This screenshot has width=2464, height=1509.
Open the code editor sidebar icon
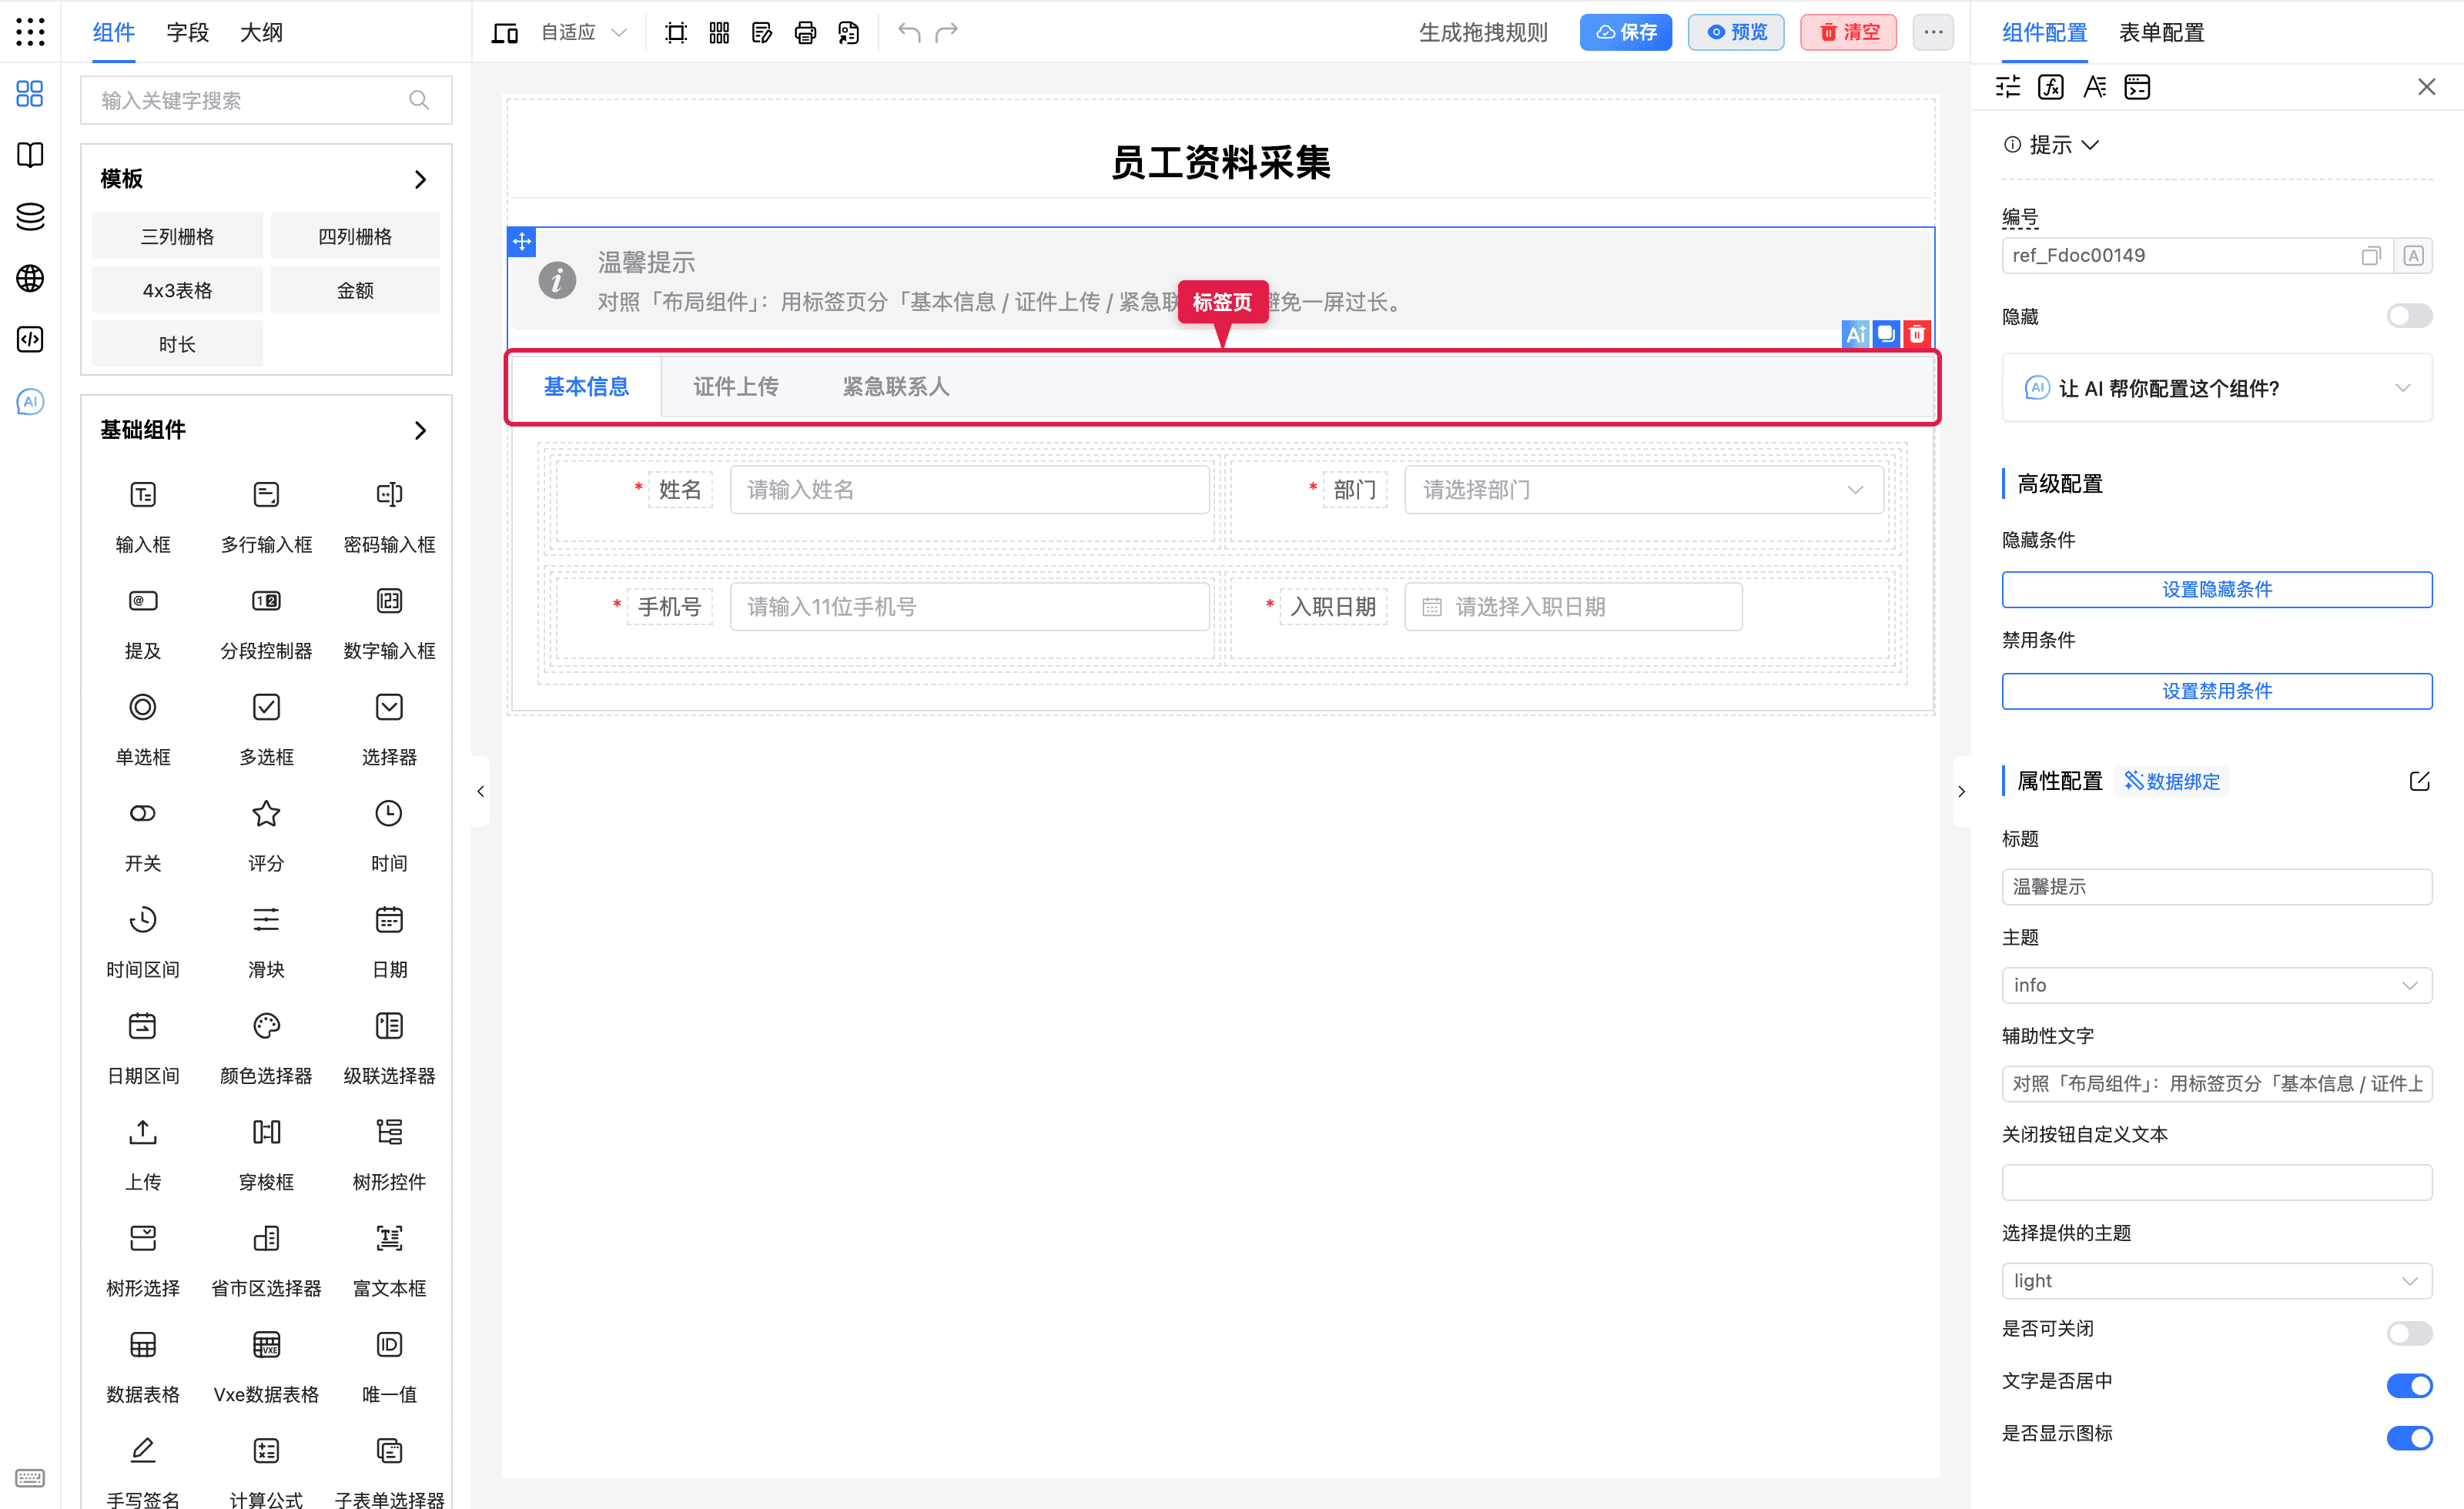[x=30, y=339]
